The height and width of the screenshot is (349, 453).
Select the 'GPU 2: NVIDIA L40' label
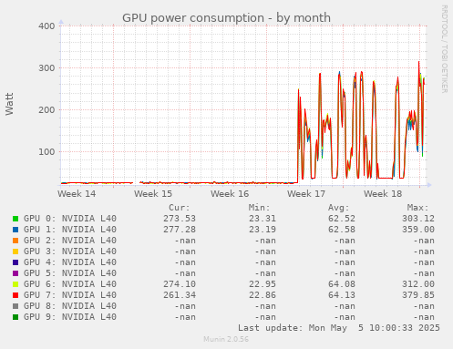[x=70, y=241]
